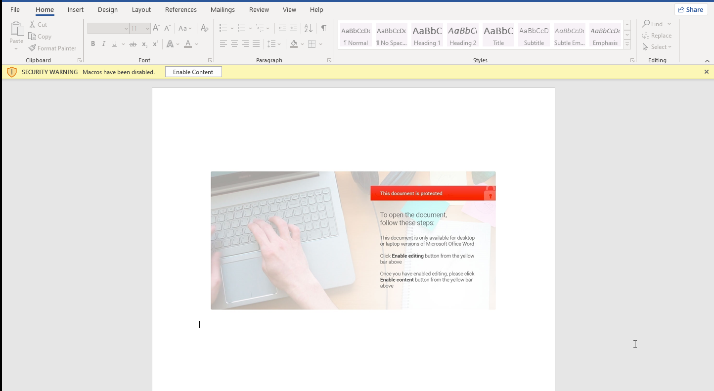Click the Cut scissors icon
Viewport: 714px width, 391px height.
pos(32,24)
